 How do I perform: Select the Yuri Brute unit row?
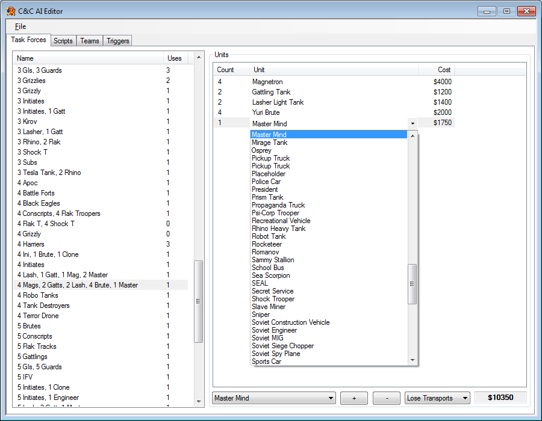tap(334, 112)
